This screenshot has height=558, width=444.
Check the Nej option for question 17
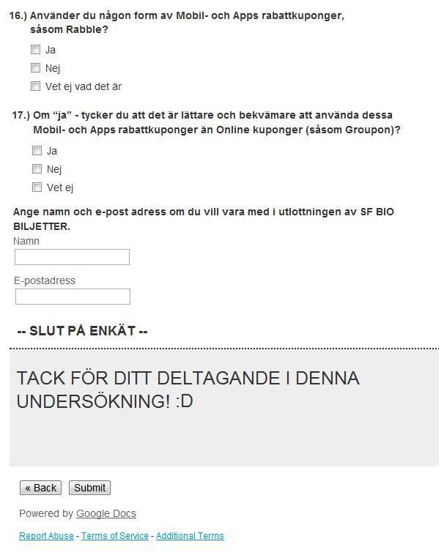pos(37,168)
